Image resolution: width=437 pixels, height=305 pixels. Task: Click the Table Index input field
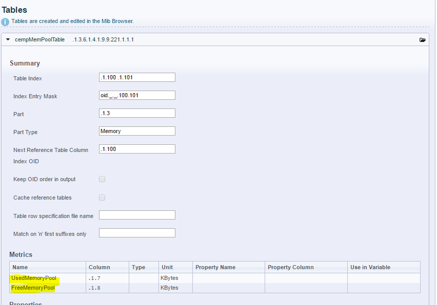tap(137, 77)
